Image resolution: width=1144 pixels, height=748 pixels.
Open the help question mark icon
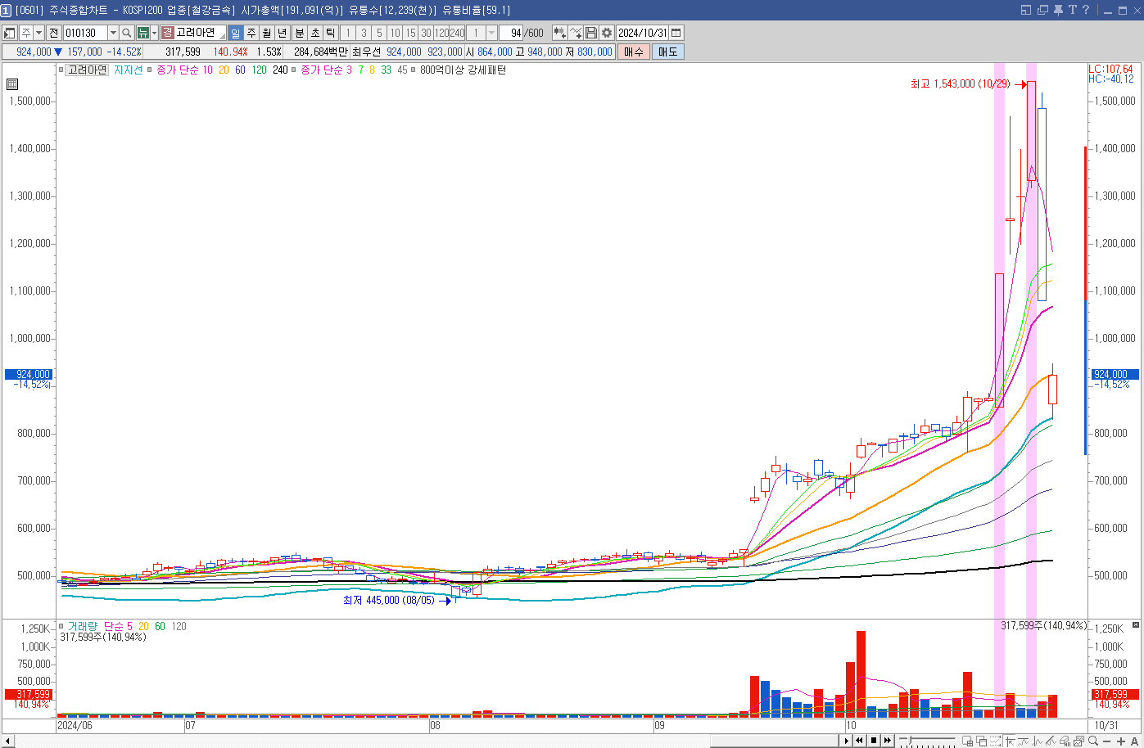pos(1086,10)
